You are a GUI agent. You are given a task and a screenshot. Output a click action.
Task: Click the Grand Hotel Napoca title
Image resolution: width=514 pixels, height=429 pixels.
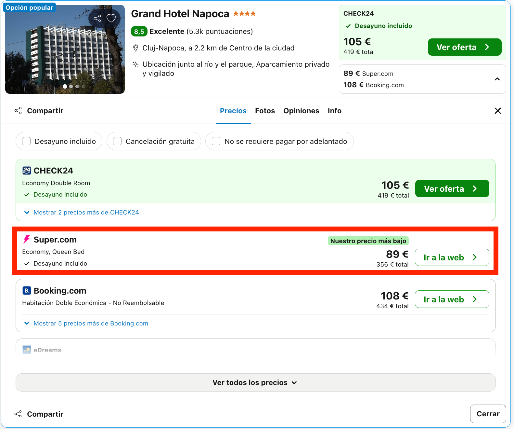pyautogui.click(x=180, y=14)
